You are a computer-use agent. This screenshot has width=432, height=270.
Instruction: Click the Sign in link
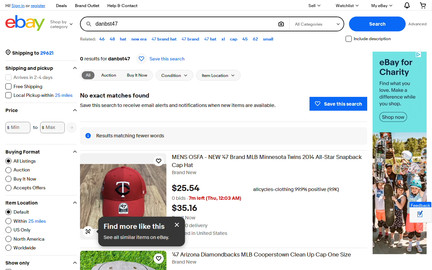pyautogui.click(x=18, y=6)
